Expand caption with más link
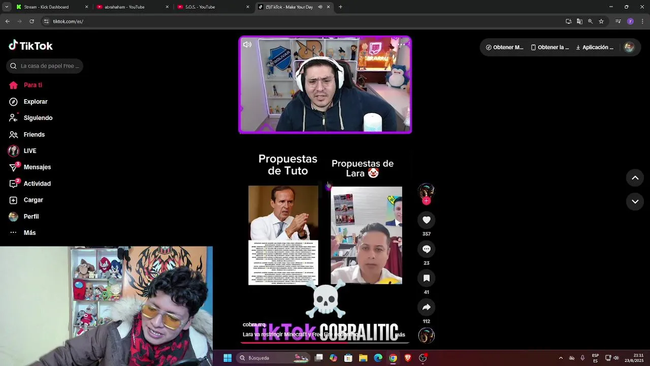The image size is (650, 366). pyautogui.click(x=400, y=334)
